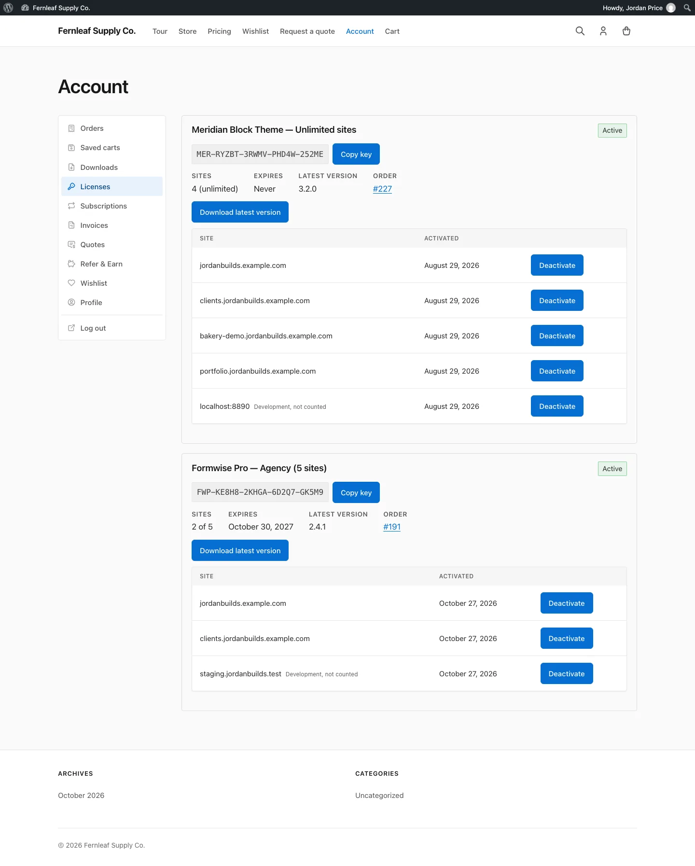
Task: Open the shopping bag cart icon
Action: [x=626, y=31]
